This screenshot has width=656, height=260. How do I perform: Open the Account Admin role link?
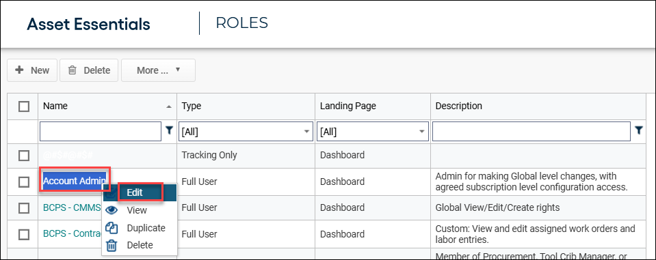click(75, 181)
